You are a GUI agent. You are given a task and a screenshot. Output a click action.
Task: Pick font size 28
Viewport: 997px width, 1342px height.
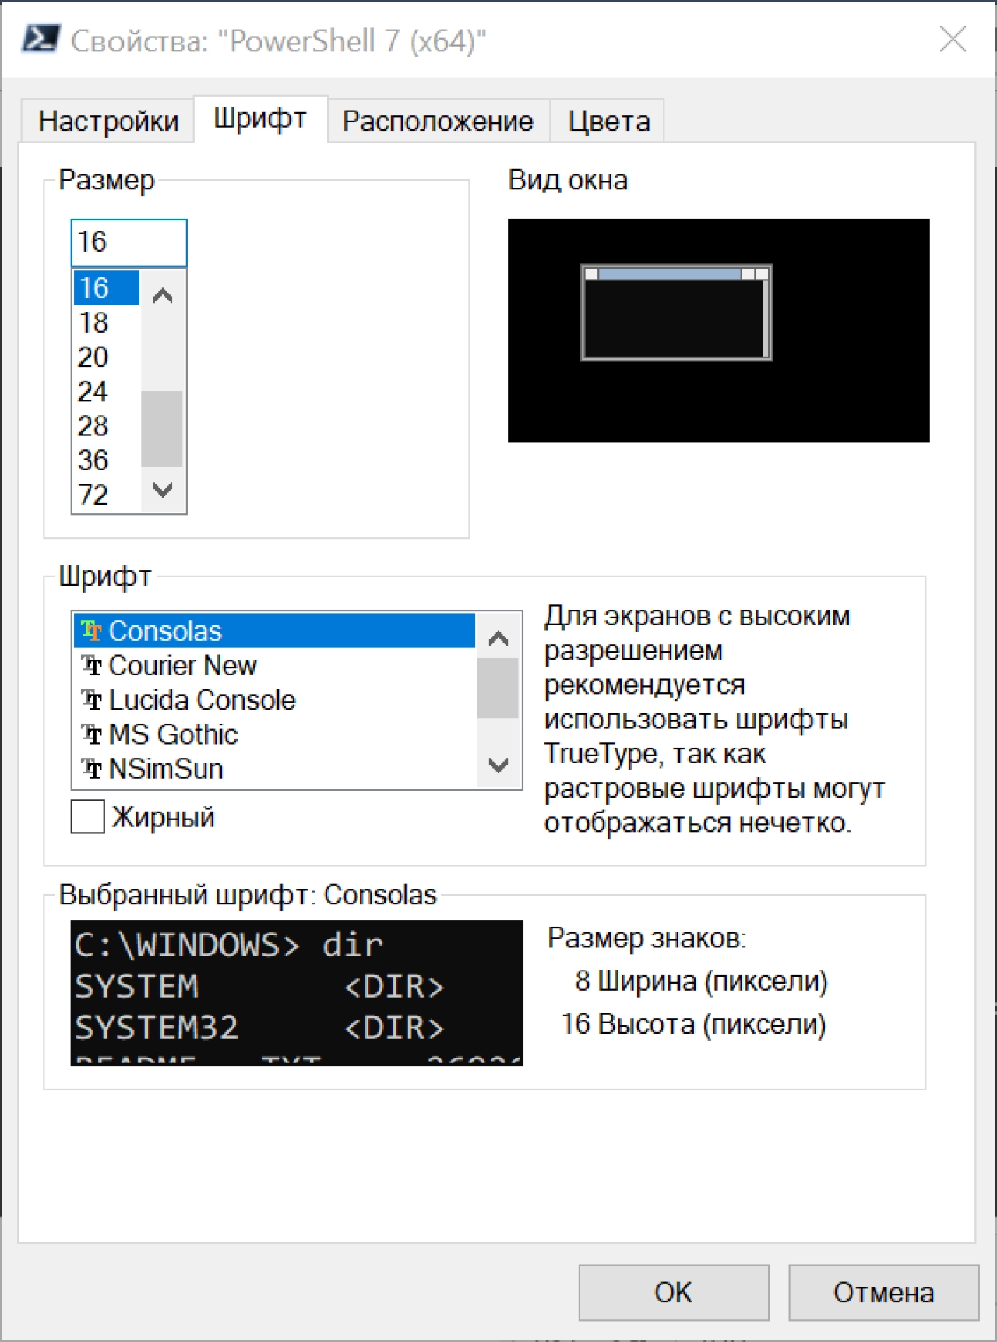[106, 426]
